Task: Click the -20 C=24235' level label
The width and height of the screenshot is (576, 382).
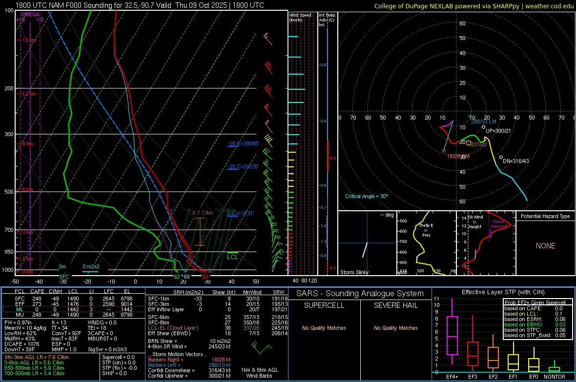Action: pyautogui.click(x=243, y=166)
